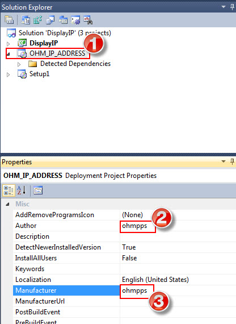Open the Registry Editor icon
This screenshot has width=236, height=324.
[38, 20]
